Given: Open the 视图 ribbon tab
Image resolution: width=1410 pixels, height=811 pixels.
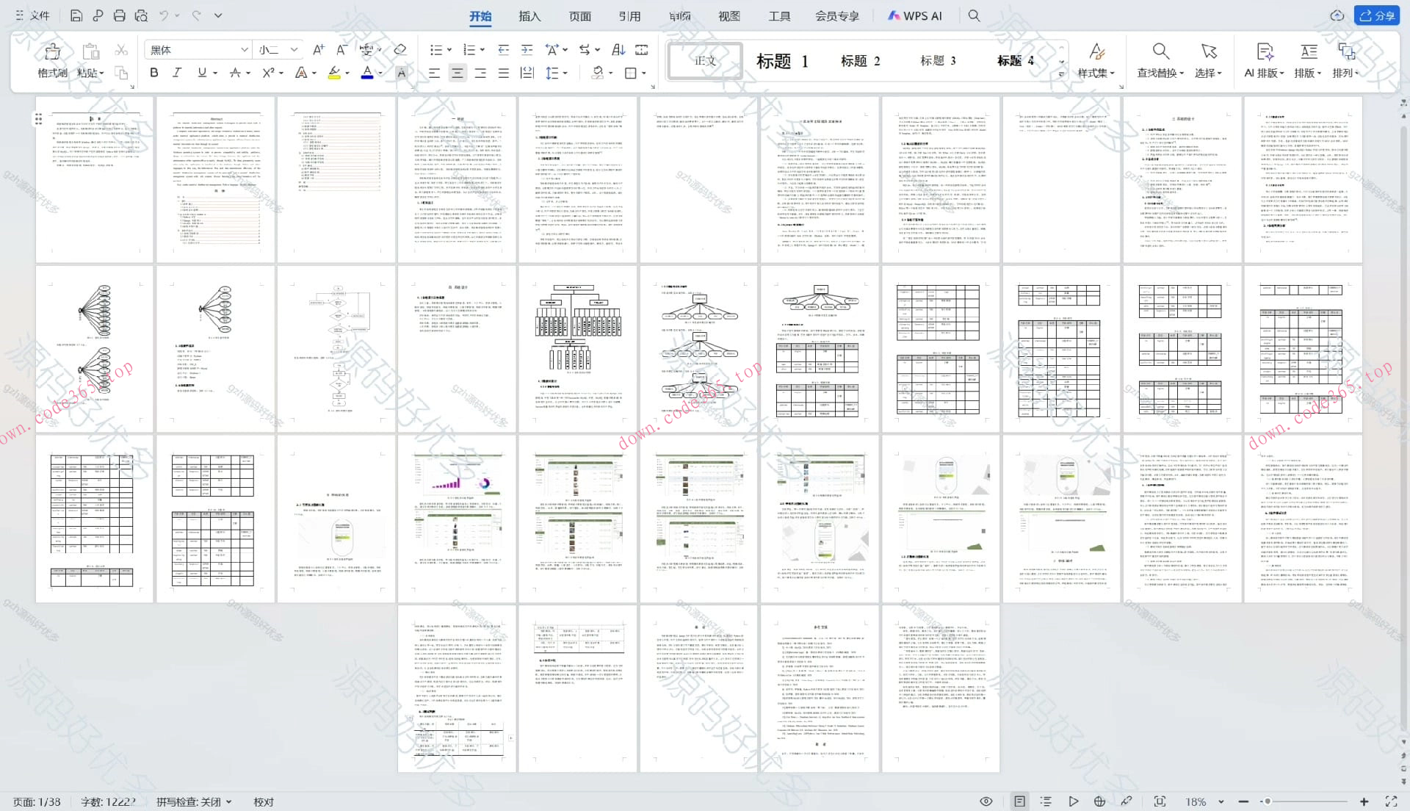Looking at the screenshot, I should [728, 15].
